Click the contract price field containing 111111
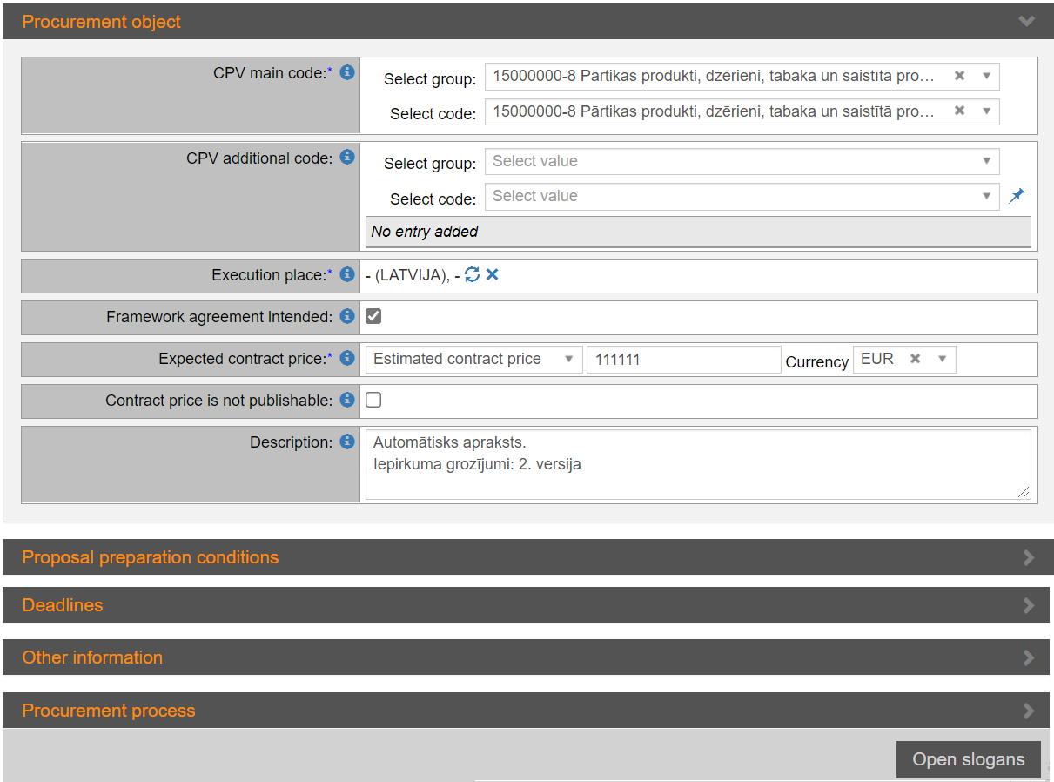This screenshot has width=1054, height=782. click(683, 360)
